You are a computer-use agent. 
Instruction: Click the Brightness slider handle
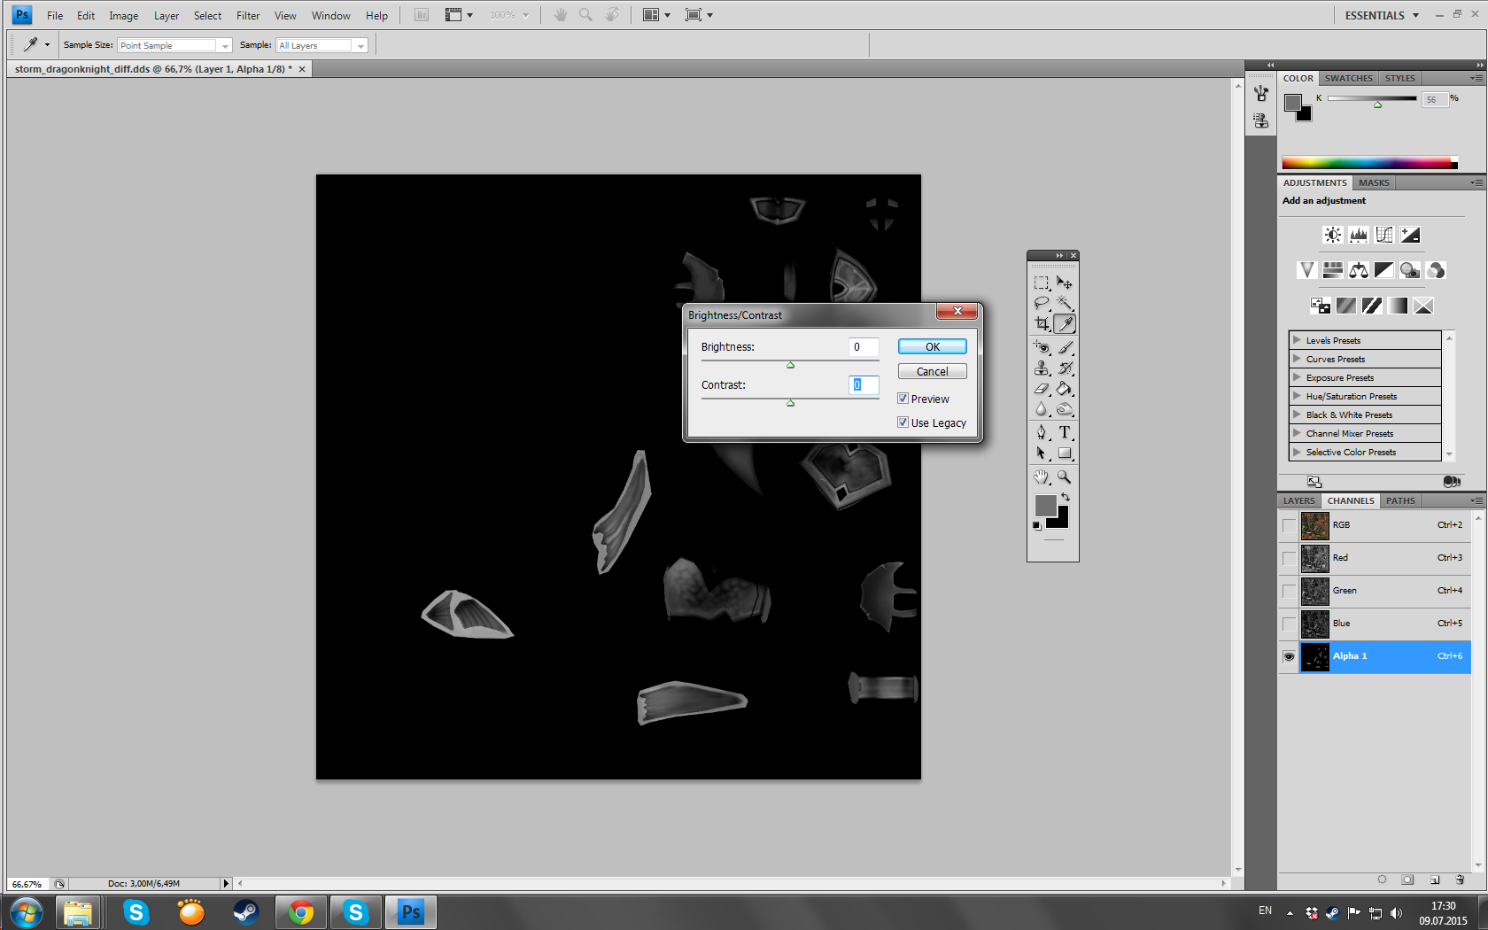790,365
